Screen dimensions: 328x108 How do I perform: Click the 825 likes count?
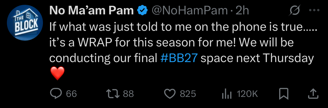(188, 94)
